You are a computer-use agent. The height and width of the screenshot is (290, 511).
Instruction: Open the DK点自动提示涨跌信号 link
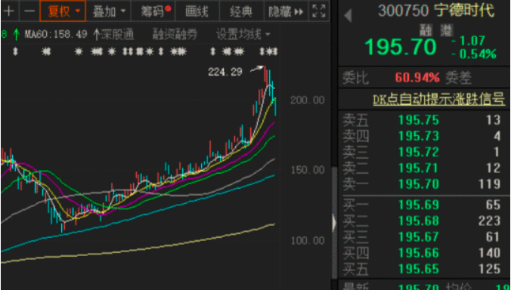439,100
